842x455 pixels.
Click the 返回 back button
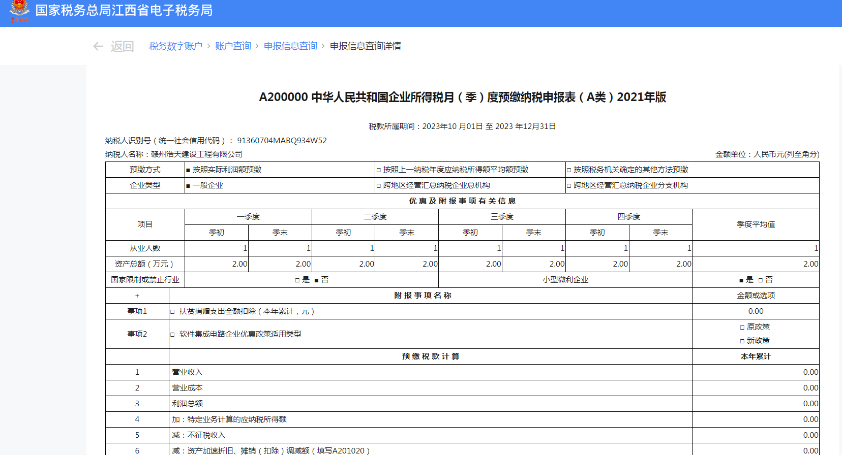pos(122,46)
